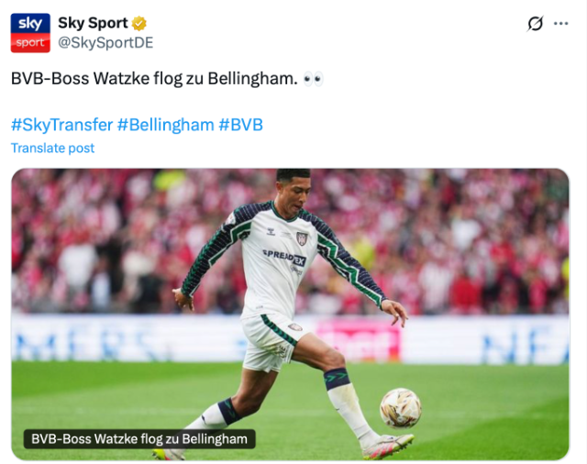
Task: Open the Sky Sport display name link
Action: point(93,24)
